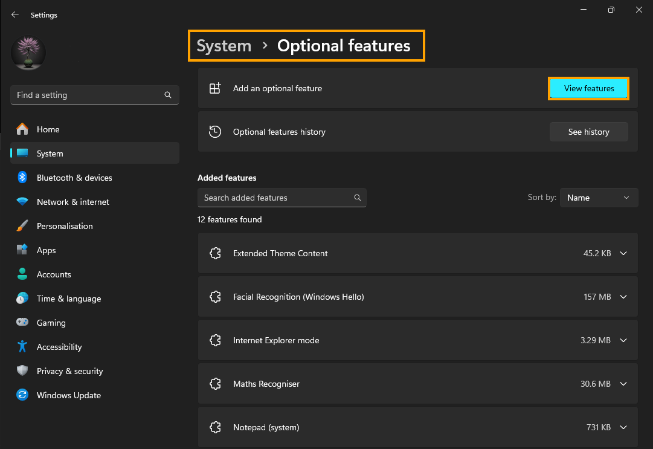Image resolution: width=653 pixels, height=449 pixels.
Task: Select Gaming in the sidebar
Action: [94, 322]
